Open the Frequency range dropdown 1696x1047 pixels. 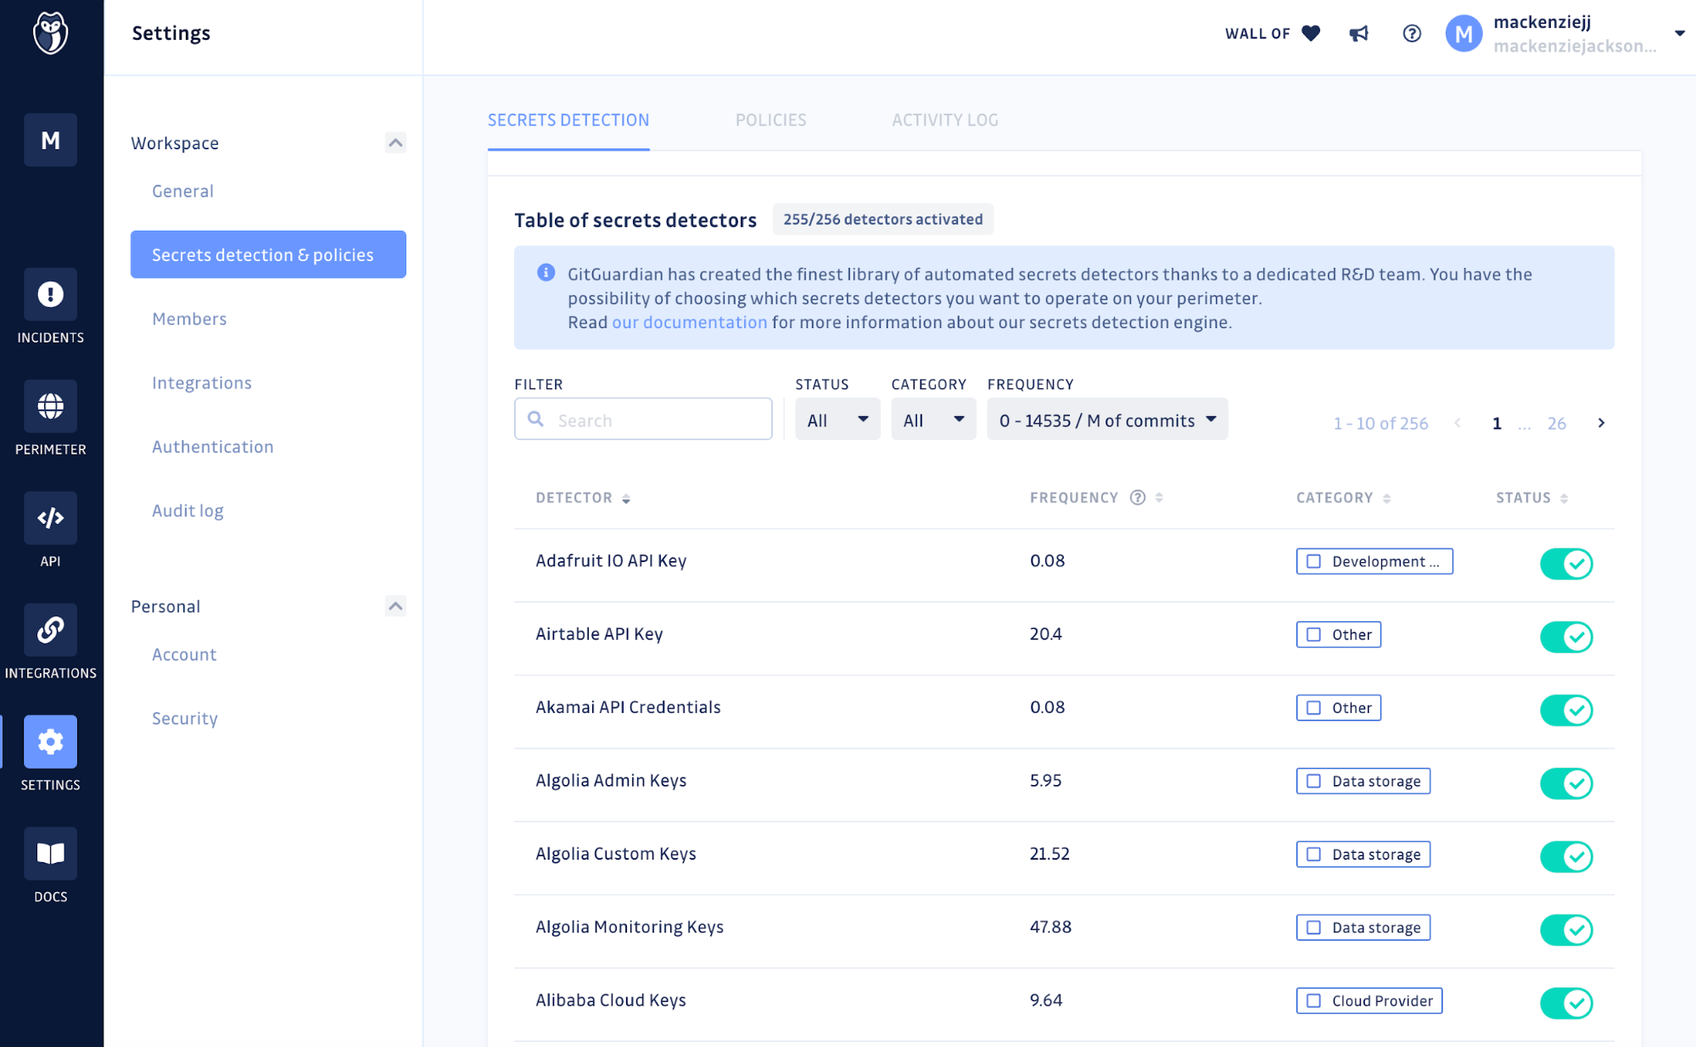(x=1106, y=420)
